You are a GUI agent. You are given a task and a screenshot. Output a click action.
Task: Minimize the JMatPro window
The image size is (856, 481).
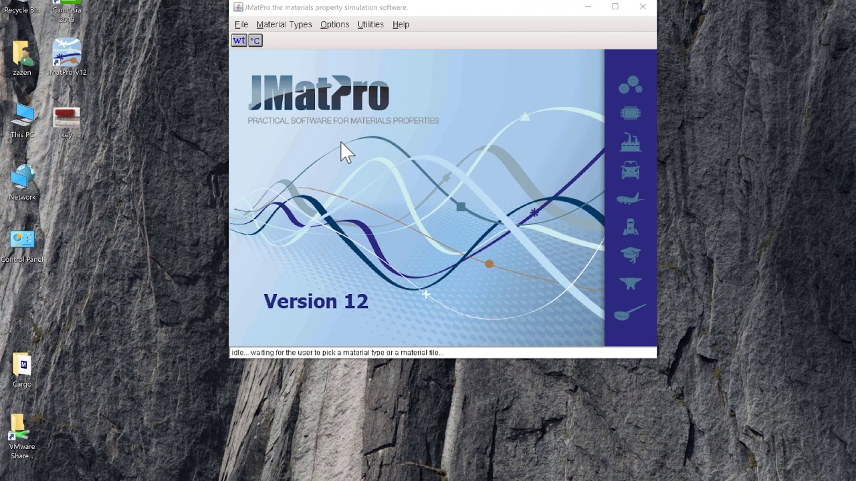pyautogui.click(x=588, y=7)
